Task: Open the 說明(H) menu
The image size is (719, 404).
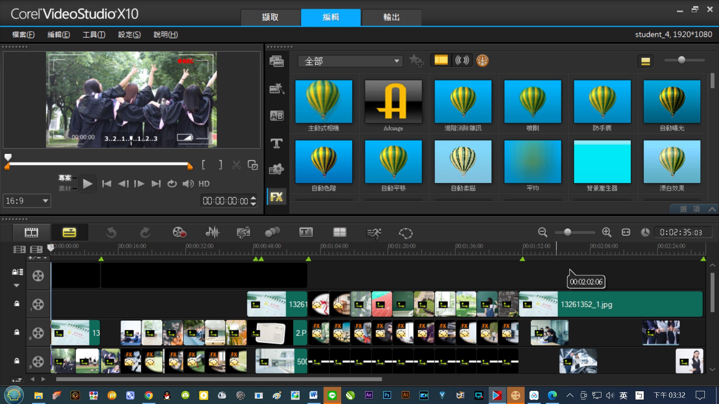Action: coord(166,34)
